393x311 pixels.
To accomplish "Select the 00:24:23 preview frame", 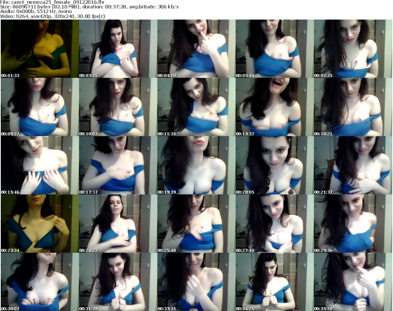I will (118, 224).
